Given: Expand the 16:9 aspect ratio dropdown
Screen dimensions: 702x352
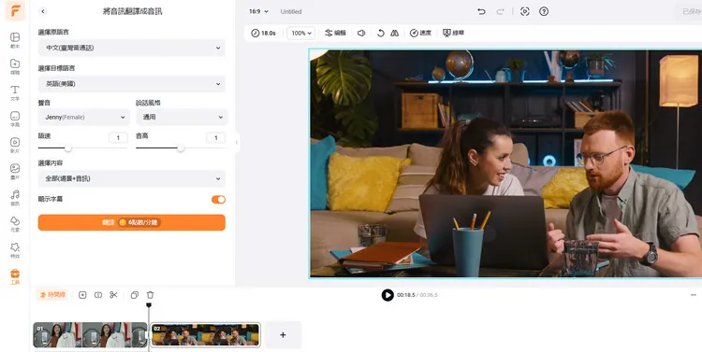Looking at the screenshot, I should [258, 11].
